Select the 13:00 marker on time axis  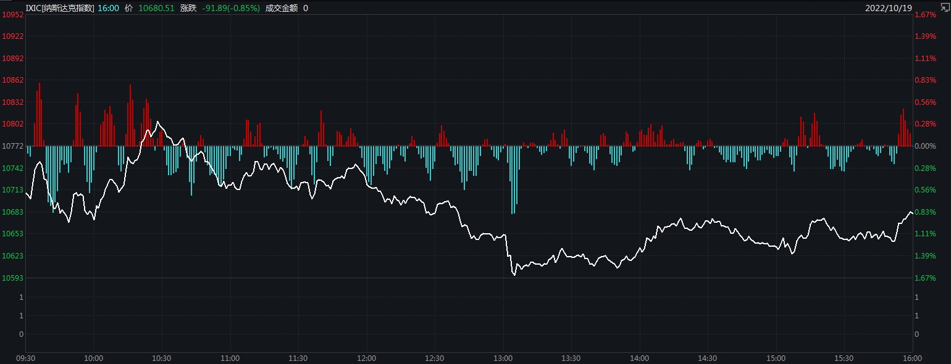503,358
